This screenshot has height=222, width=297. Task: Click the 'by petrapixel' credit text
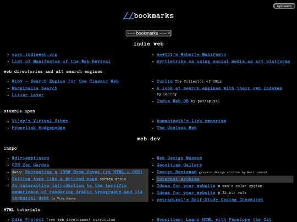[x=205, y=101]
